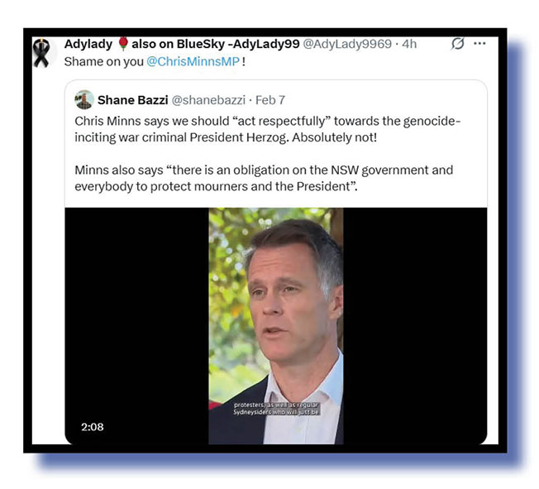The width and height of the screenshot is (539, 489).
Task: Click the black area left of the video
Action: coord(136,325)
